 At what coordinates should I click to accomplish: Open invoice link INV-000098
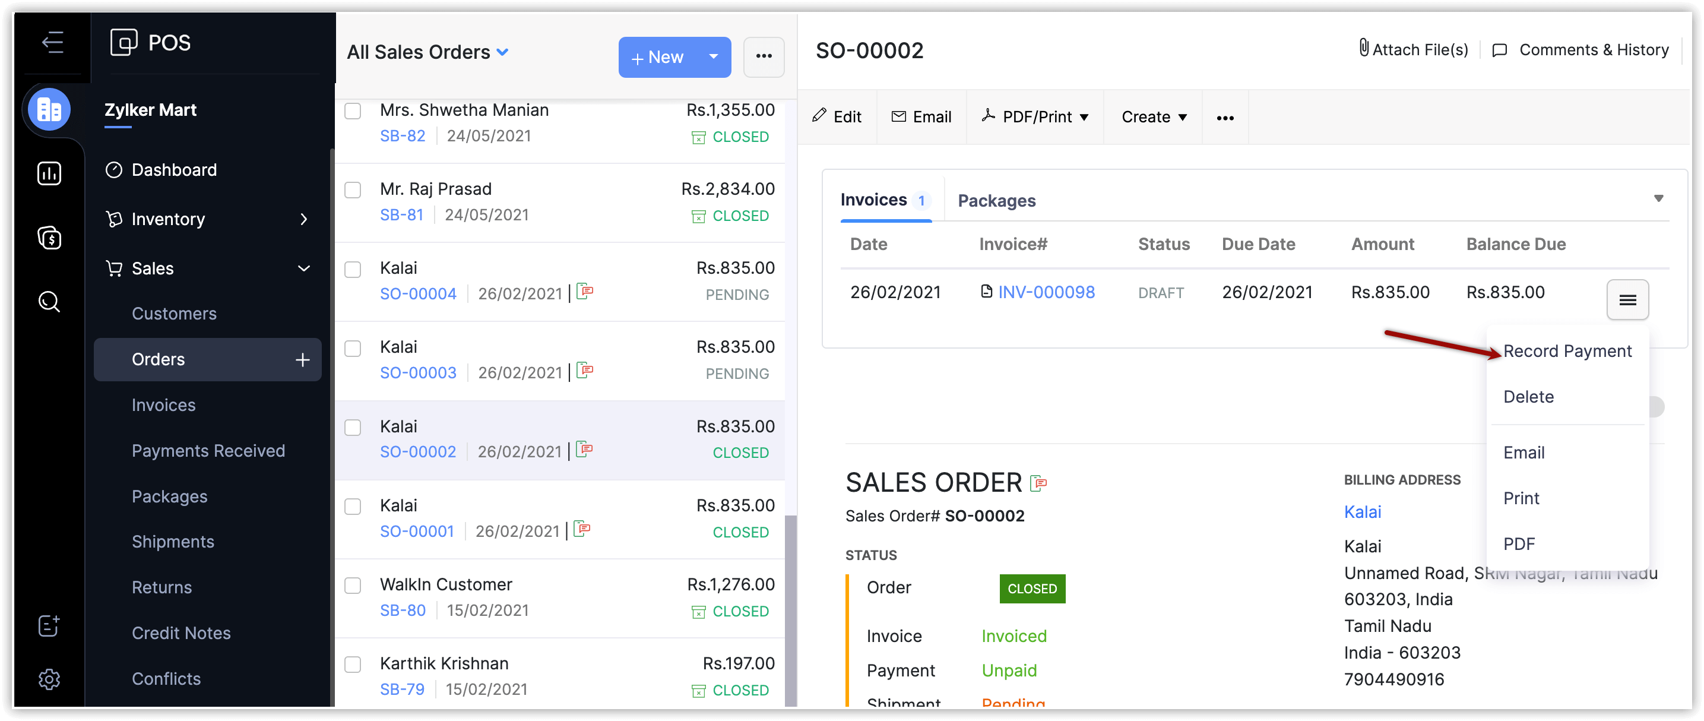(x=1046, y=292)
